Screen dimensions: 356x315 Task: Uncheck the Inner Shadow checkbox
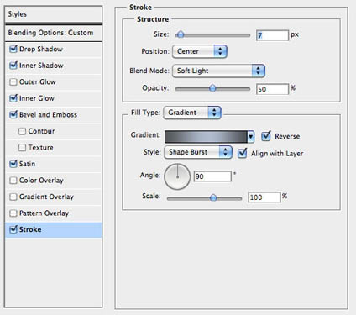pyautogui.click(x=13, y=66)
